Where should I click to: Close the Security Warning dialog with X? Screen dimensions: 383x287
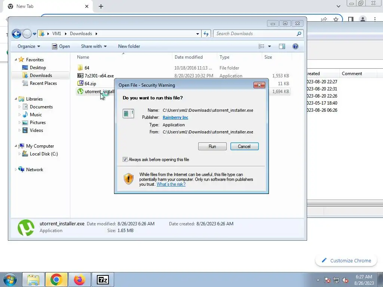[x=259, y=85]
